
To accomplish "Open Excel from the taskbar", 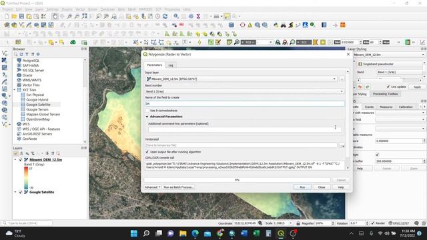I will (256, 233).
